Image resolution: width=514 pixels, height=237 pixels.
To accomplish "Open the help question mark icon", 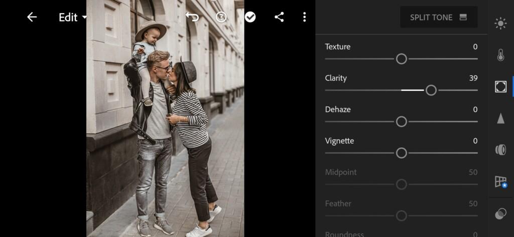I will [x=221, y=17].
